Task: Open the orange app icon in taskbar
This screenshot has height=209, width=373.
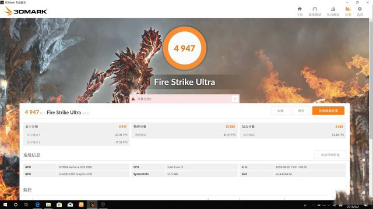Action: (x=81, y=204)
